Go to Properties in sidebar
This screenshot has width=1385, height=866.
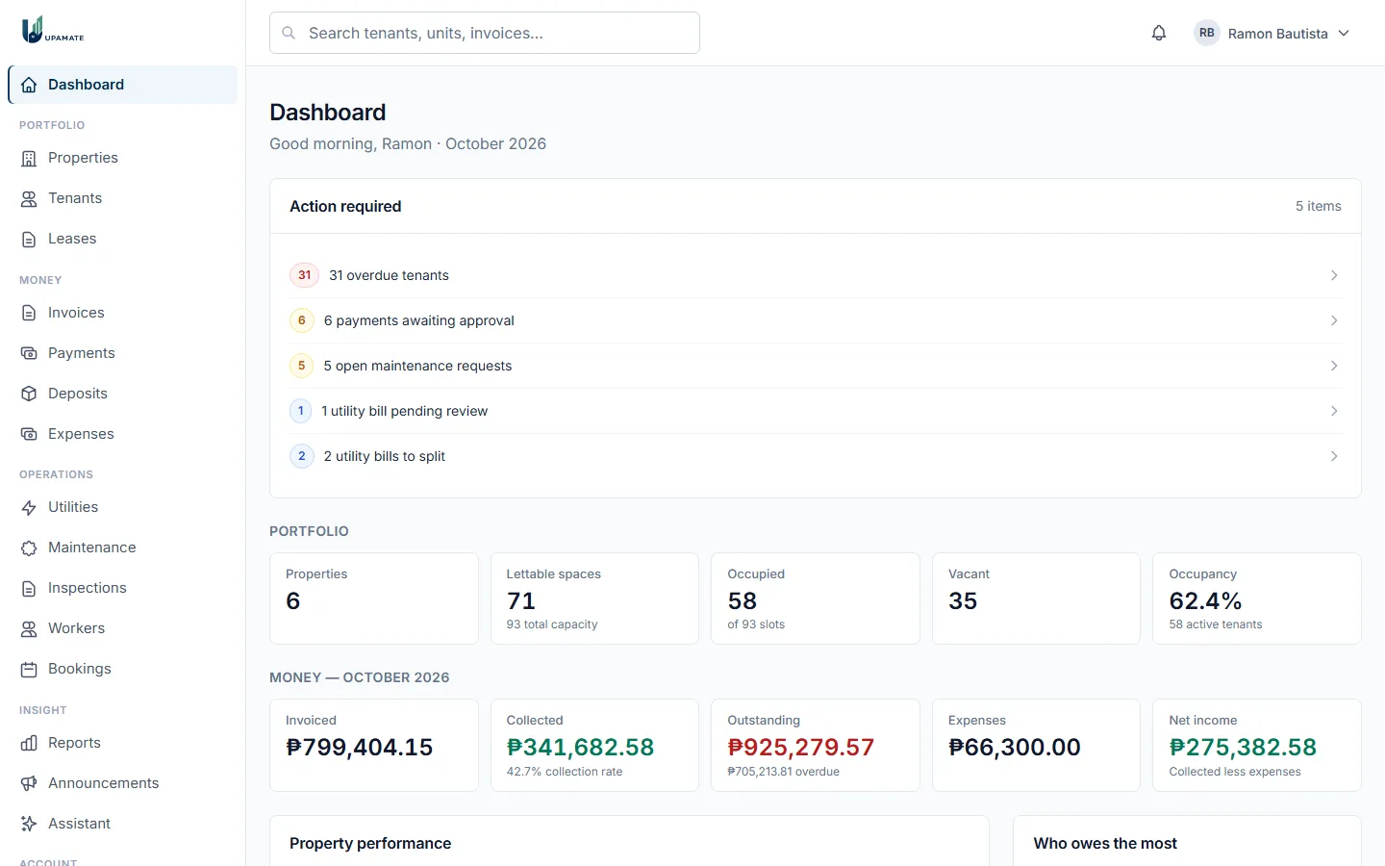122,158
